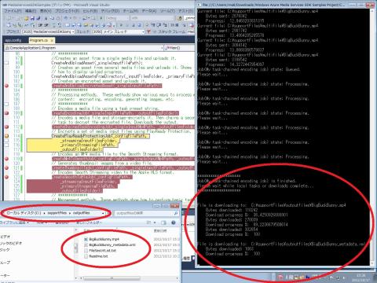Select the Readme.txt file in Explorer
This screenshot has width=377, height=283.
(98, 256)
